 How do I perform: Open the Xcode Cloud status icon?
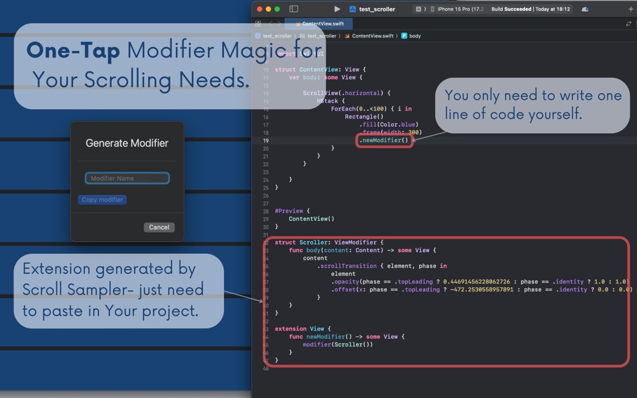[x=585, y=9]
